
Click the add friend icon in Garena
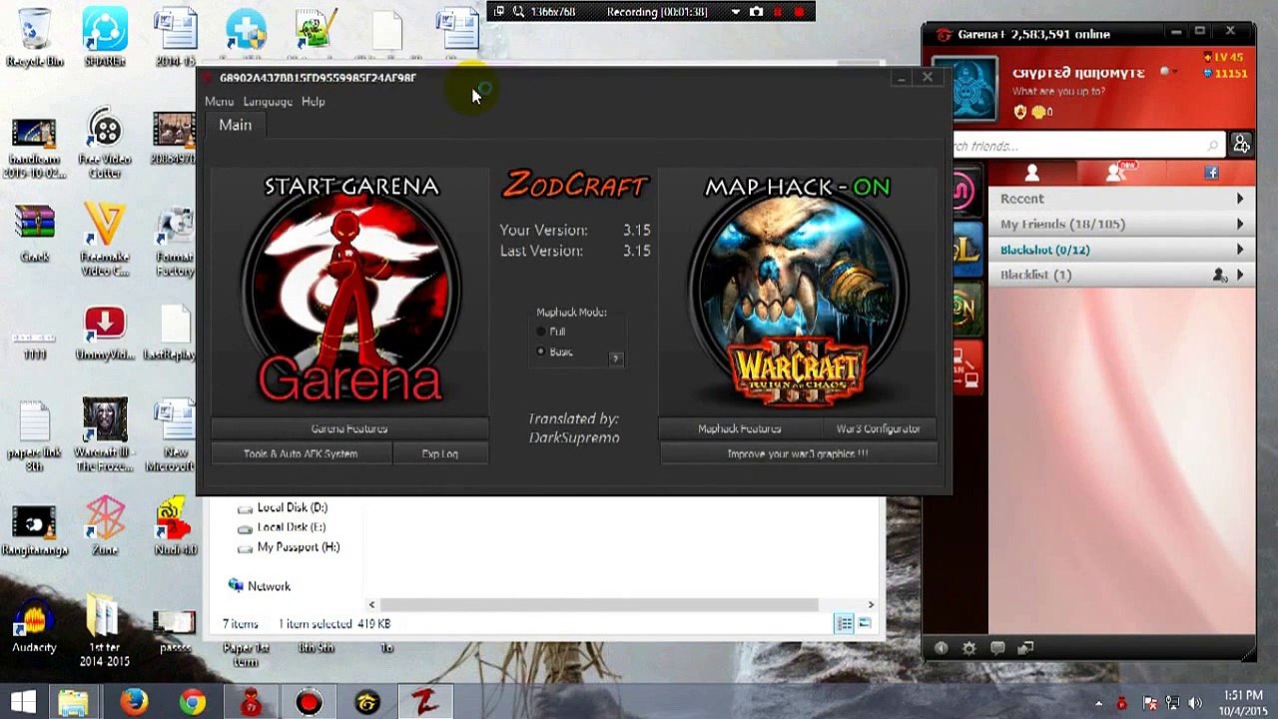1241,146
